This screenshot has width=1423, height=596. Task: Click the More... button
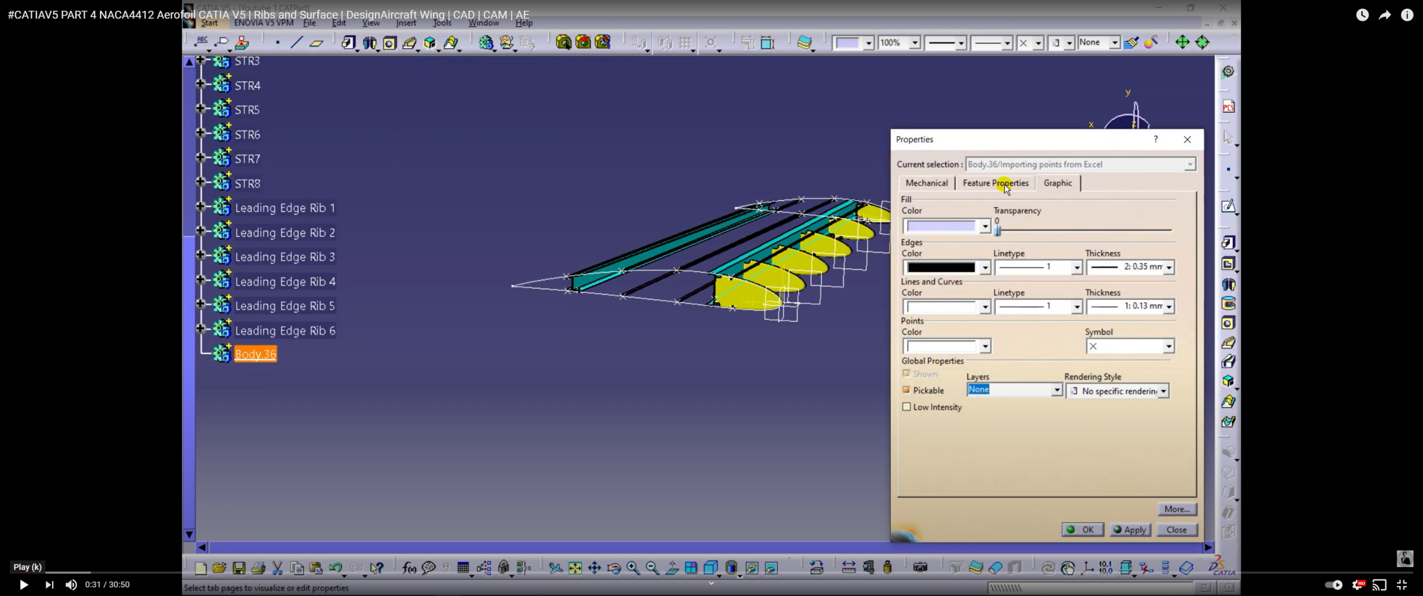(x=1176, y=509)
